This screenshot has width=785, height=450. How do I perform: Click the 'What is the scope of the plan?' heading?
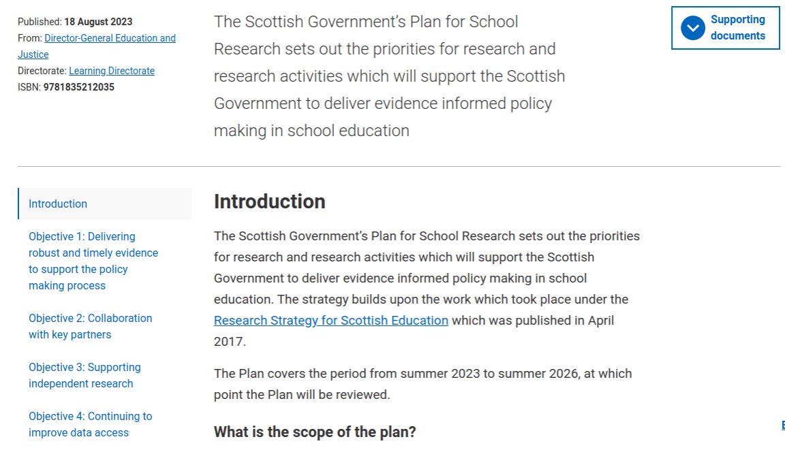pos(314,432)
